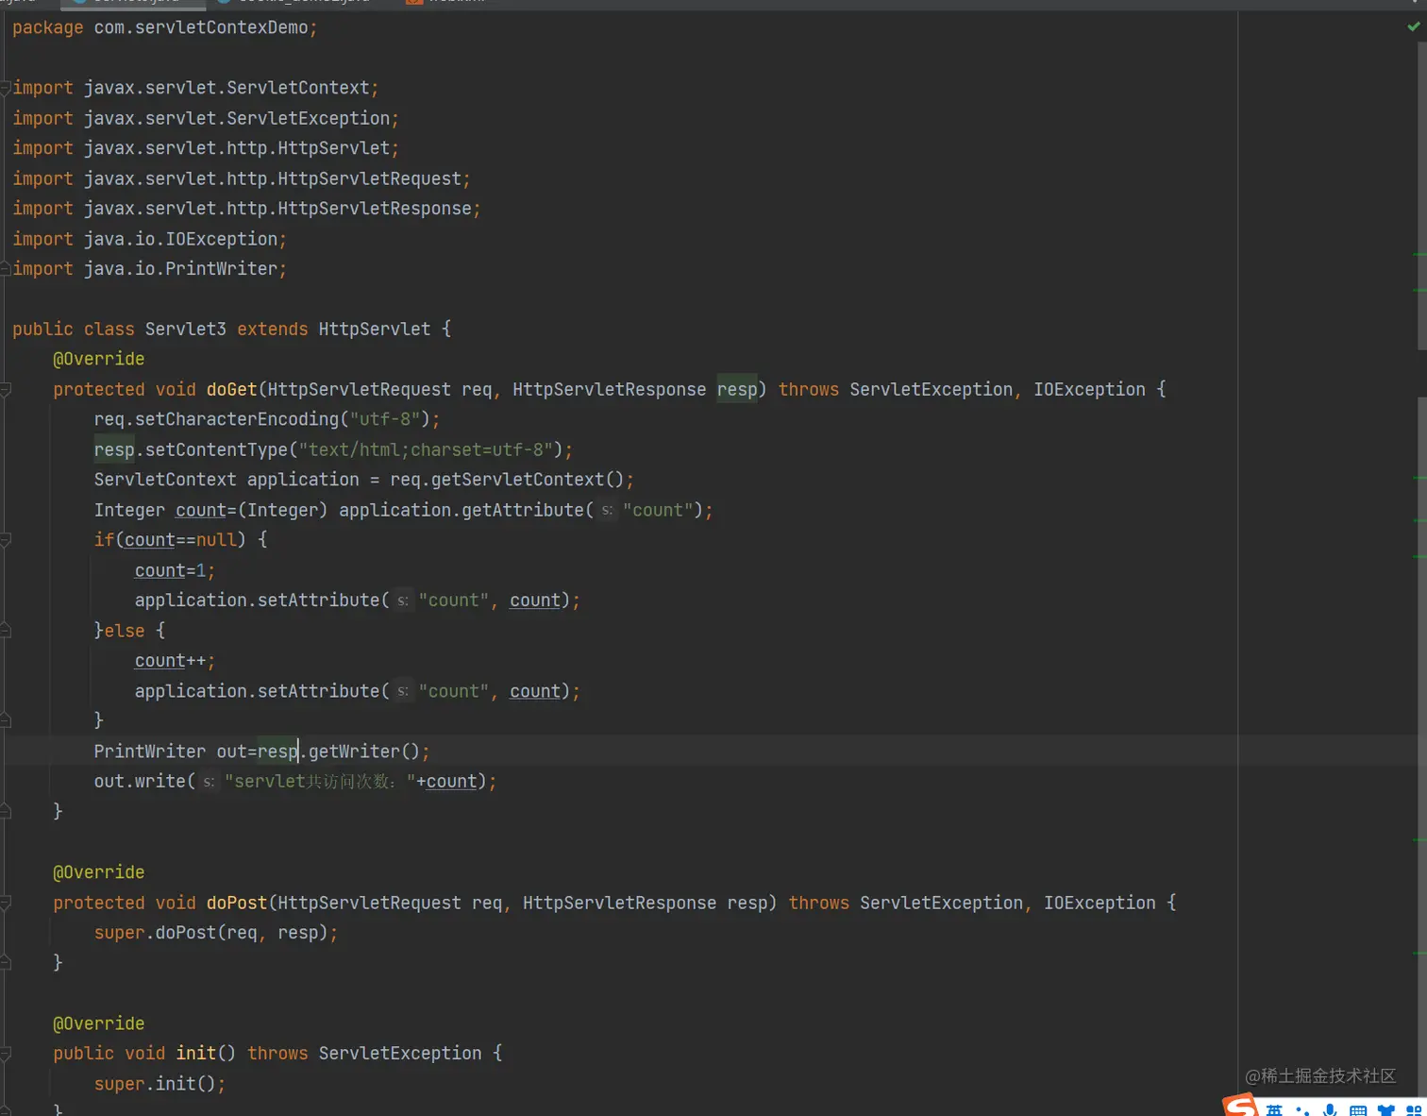Click the @Override annotation above doPost

coord(99,873)
